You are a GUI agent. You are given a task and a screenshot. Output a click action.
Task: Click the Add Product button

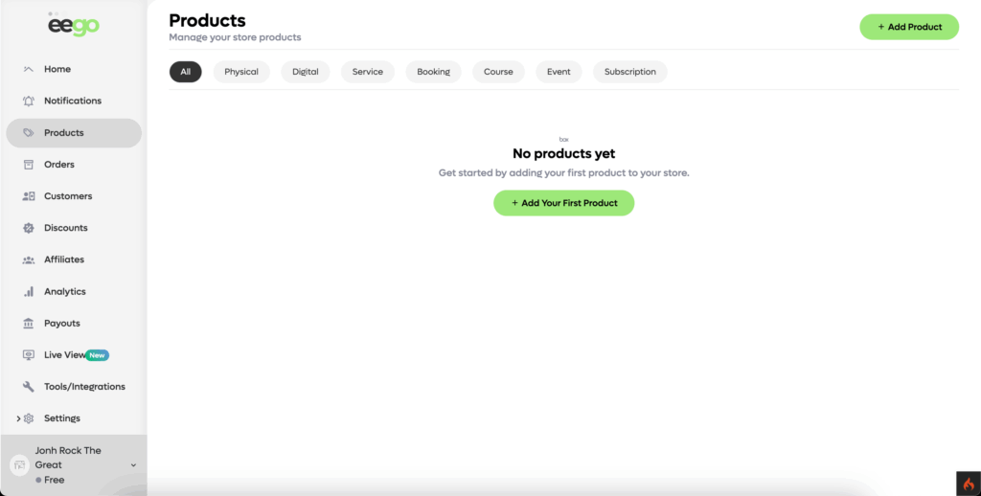pyautogui.click(x=909, y=27)
